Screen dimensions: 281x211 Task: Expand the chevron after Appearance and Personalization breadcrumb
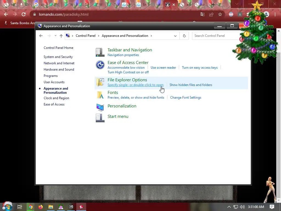point(151,36)
